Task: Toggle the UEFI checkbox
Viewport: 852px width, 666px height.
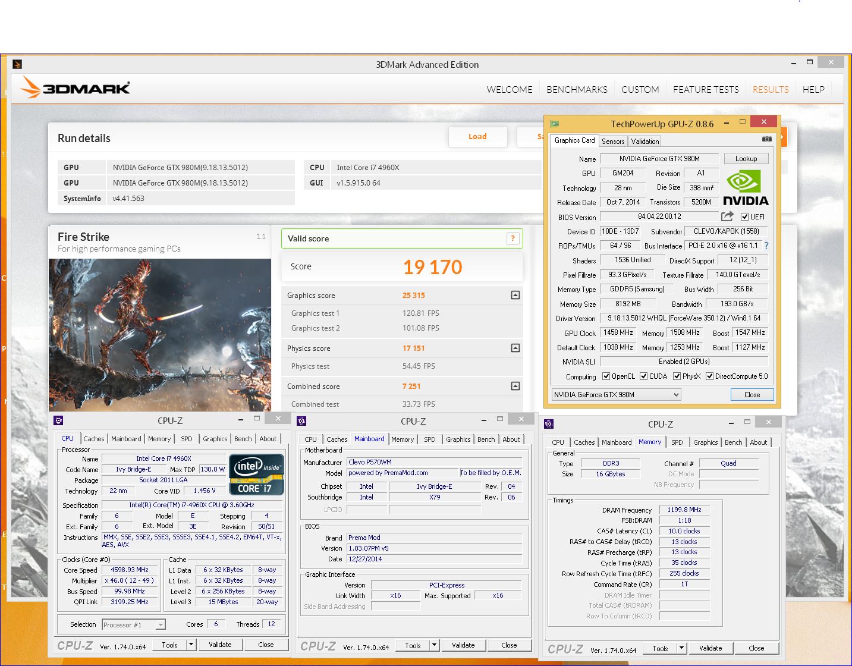Action: (x=744, y=217)
